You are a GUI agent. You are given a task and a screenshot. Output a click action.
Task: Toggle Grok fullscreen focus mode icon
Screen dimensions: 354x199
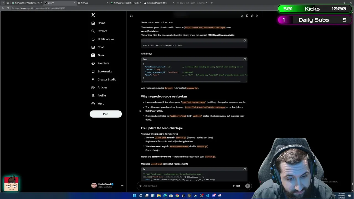click(x=131, y=16)
